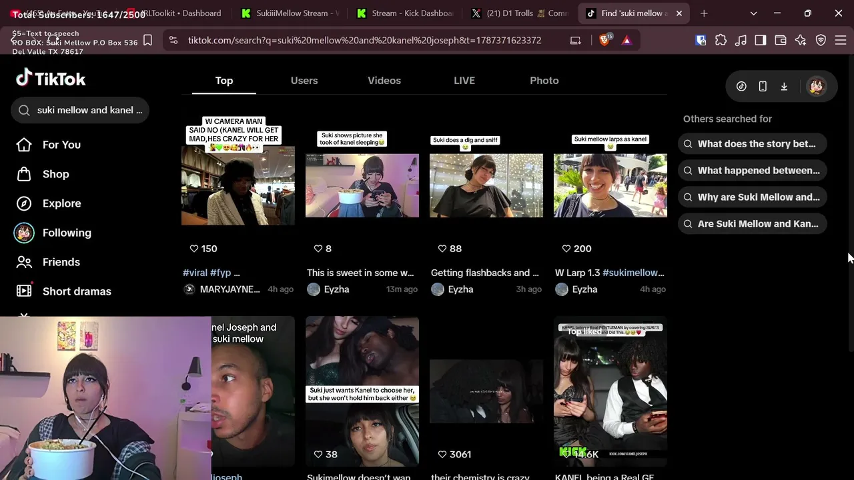Open caption 'Getting flashbacks and ...'

(485, 273)
